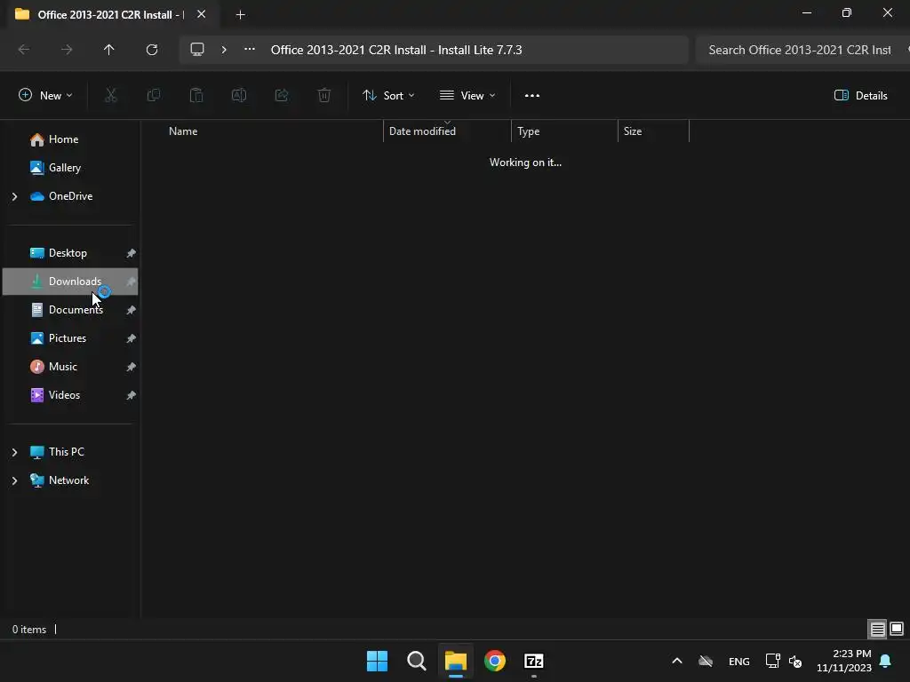Open the taskbar clock and date
910x682 pixels.
click(x=844, y=661)
